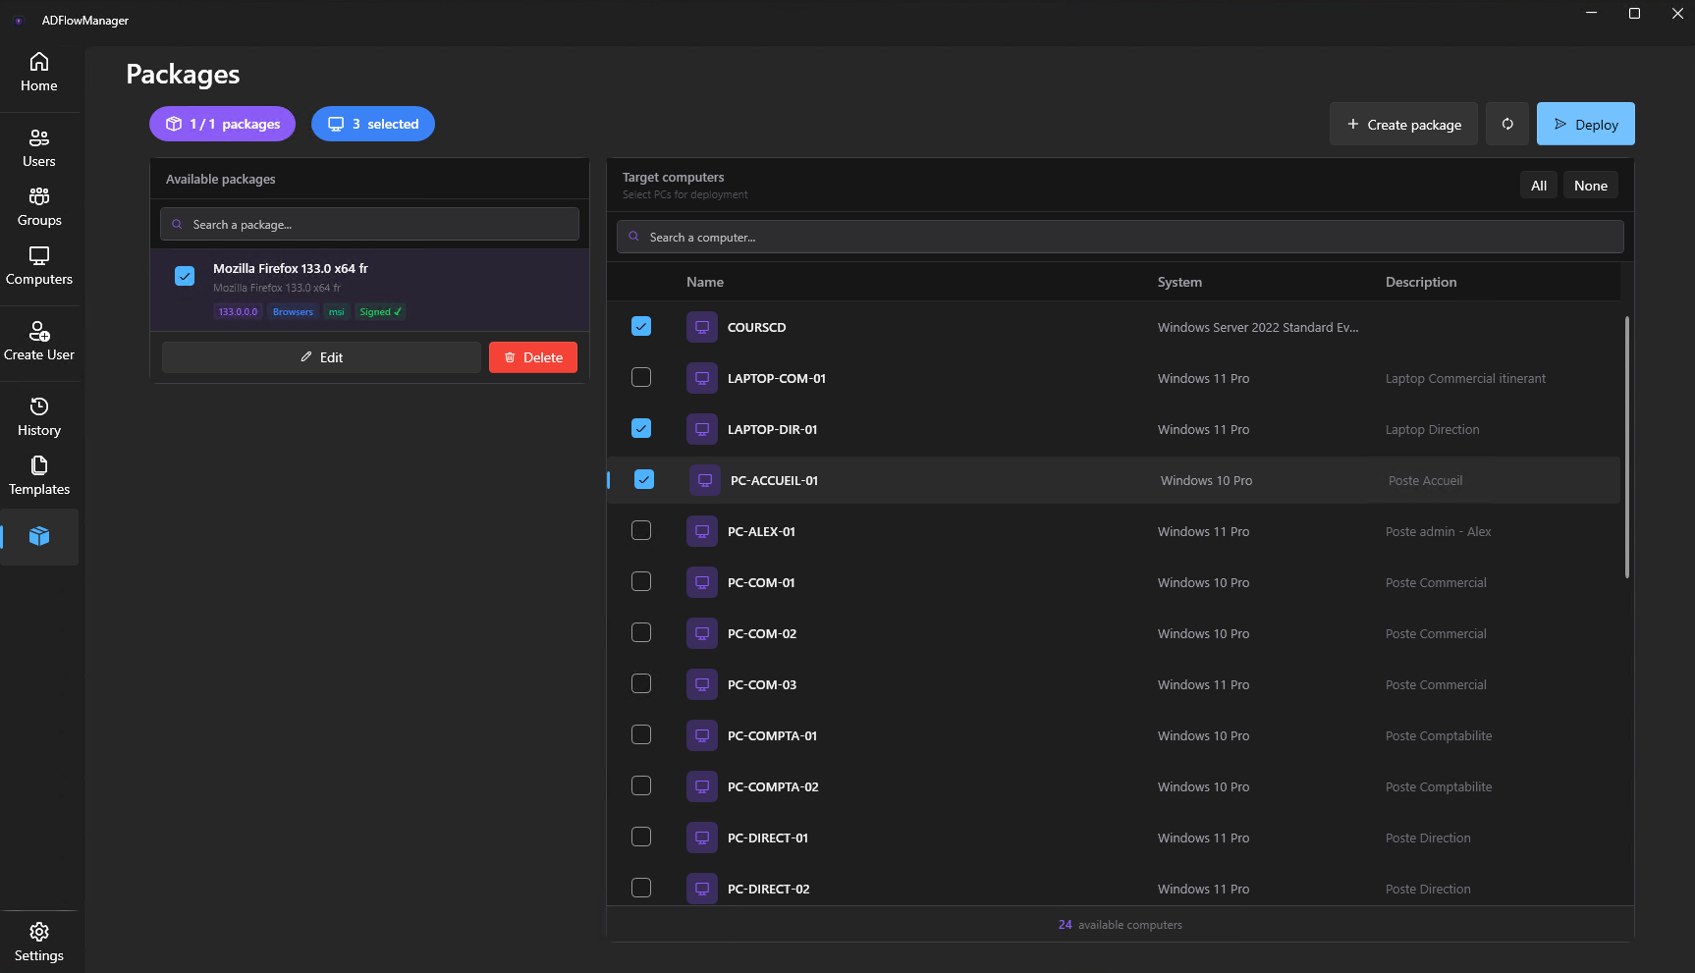This screenshot has width=1695, height=973.
Task: Uncheck the Mozilla Firefox package checkbox
Action: tap(185, 276)
